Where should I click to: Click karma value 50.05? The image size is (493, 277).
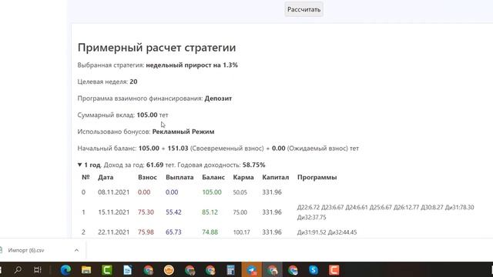pos(240,192)
